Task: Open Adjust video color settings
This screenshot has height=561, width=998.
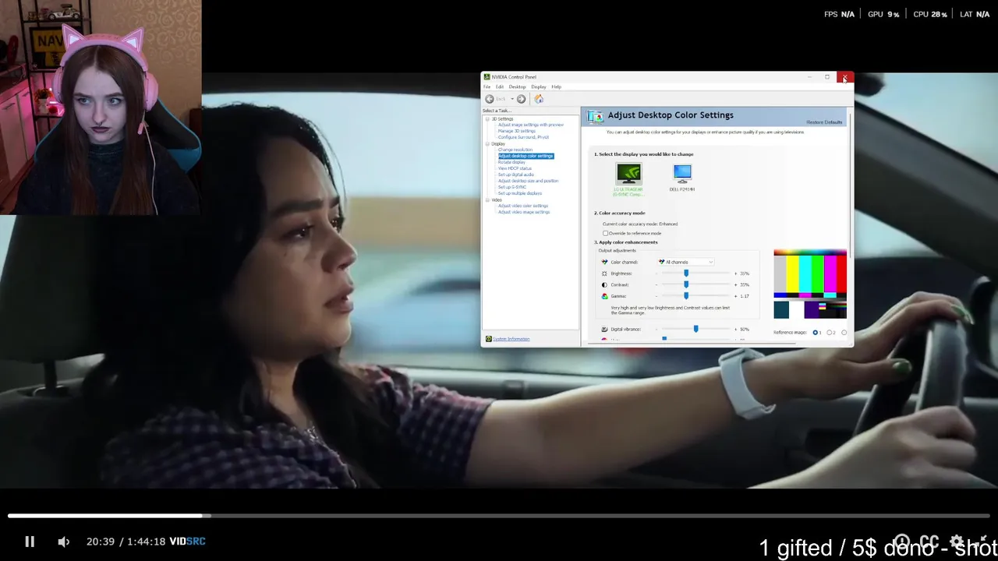Action: coord(523,206)
